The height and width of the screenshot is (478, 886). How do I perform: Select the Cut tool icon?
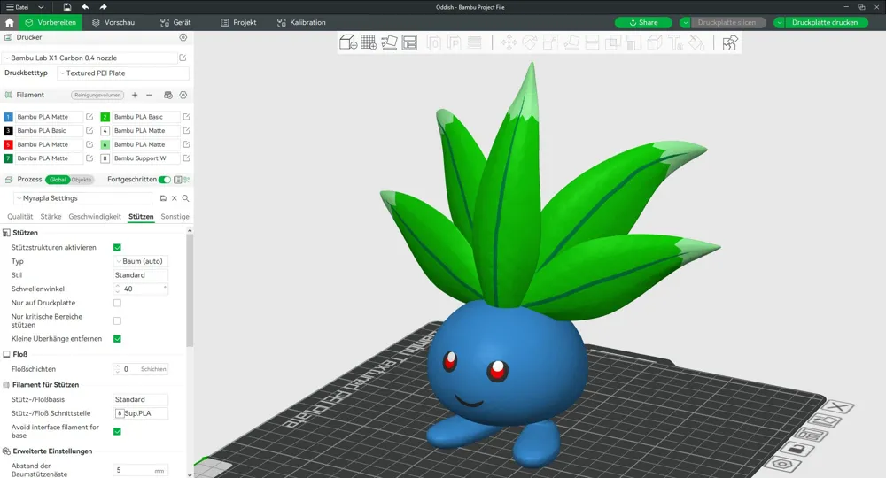point(592,42)
